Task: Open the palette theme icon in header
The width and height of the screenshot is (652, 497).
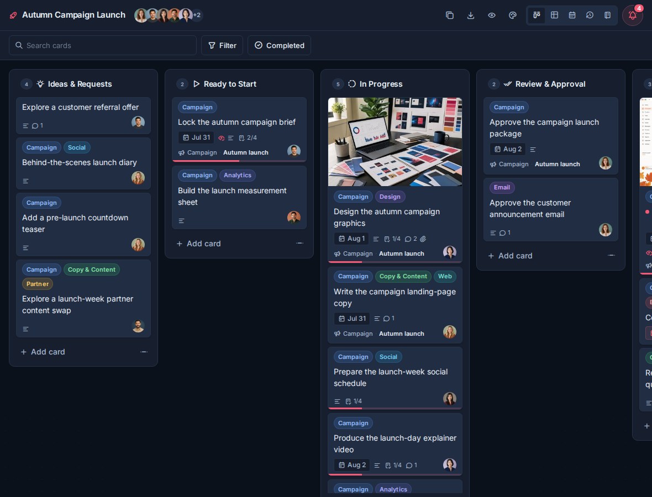Action: click(x=513, y=15)
